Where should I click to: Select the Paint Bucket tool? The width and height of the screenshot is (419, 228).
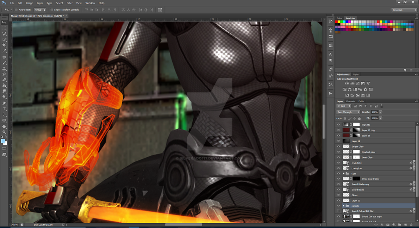(4, 86)
